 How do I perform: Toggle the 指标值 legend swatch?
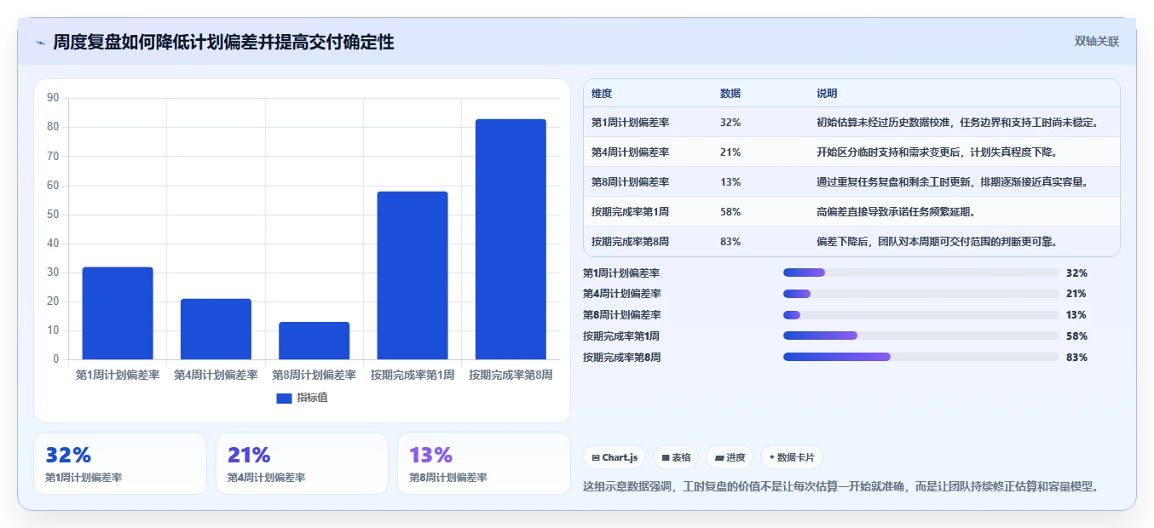(284, 399)
